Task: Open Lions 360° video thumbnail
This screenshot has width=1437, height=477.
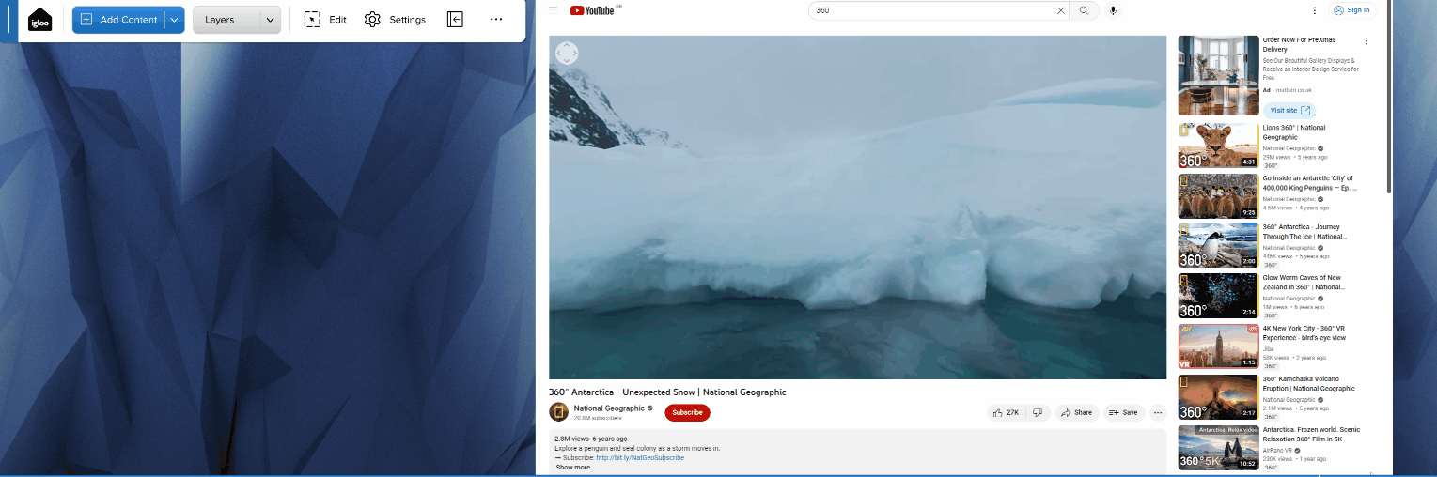Action: click(x=1218, y=146)
